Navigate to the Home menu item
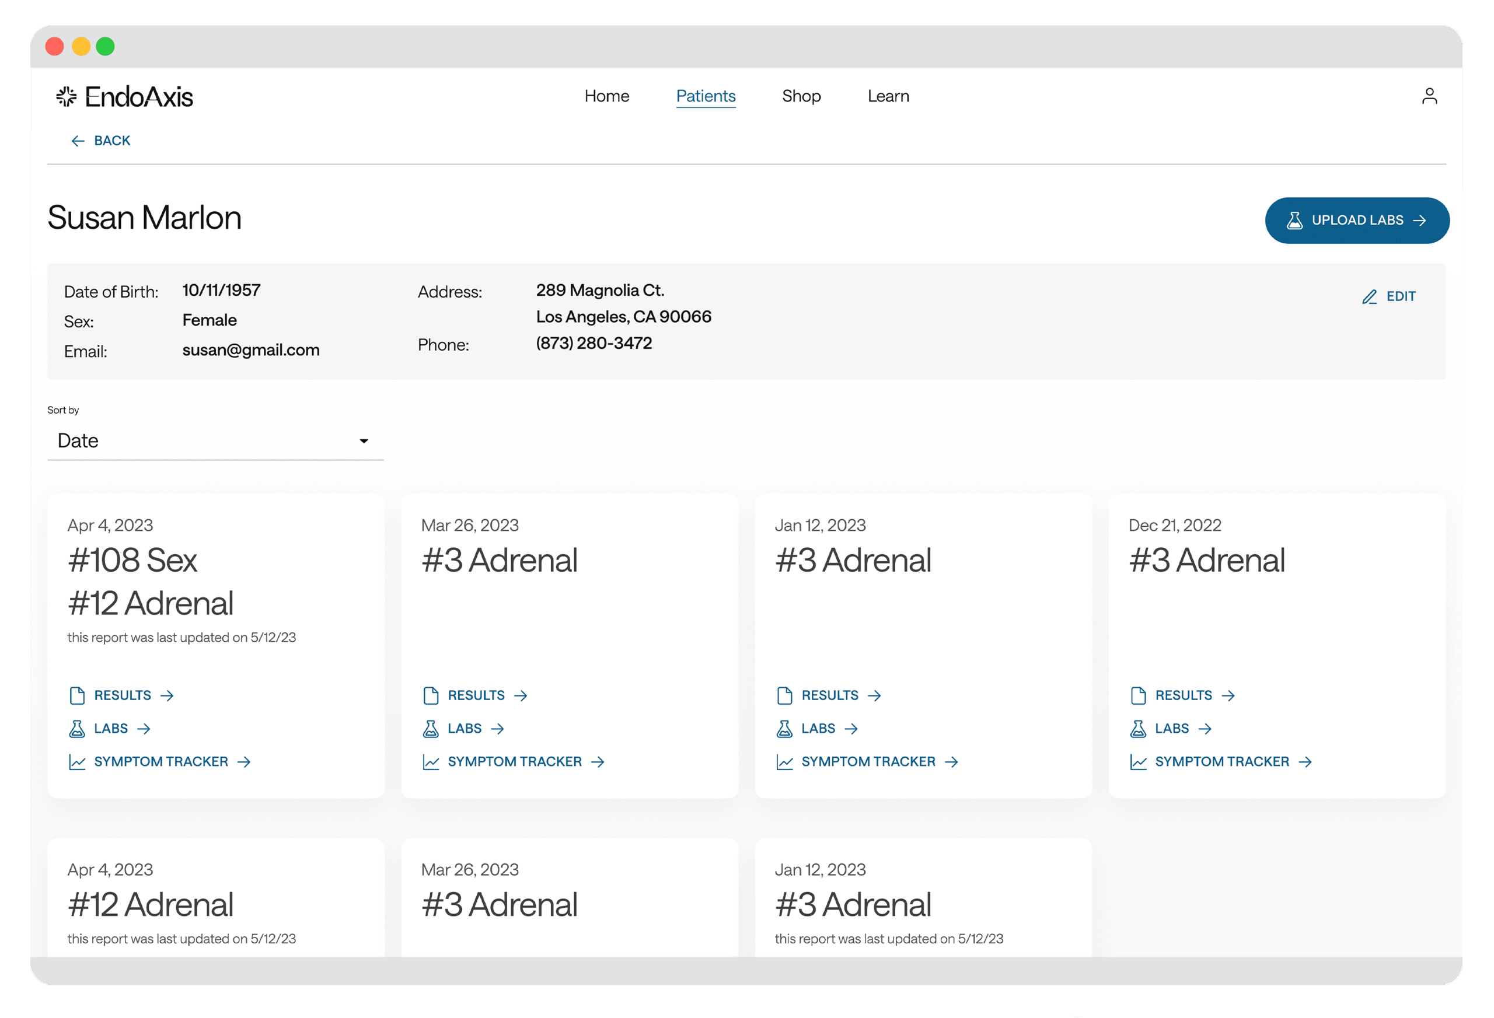 click(606, 95)
